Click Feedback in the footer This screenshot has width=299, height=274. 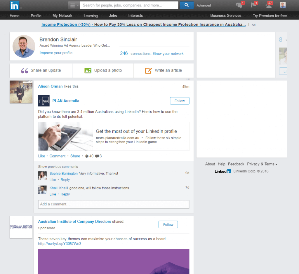(x=236, y=164)
